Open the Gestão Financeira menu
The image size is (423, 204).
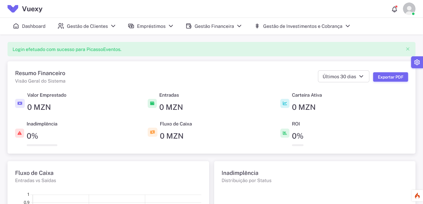click(214, 26)
